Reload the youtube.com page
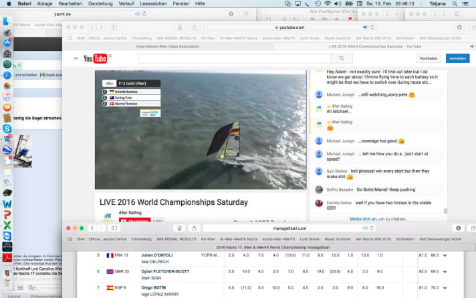476x298 pixels. 372,27
